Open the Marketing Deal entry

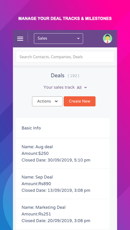pos(63,214)
